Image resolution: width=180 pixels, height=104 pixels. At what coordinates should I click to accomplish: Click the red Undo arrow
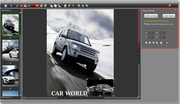click(x=73, y=6)
